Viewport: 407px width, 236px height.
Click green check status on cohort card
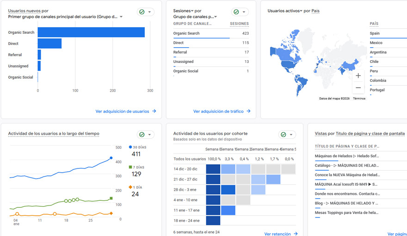(284, 135)
